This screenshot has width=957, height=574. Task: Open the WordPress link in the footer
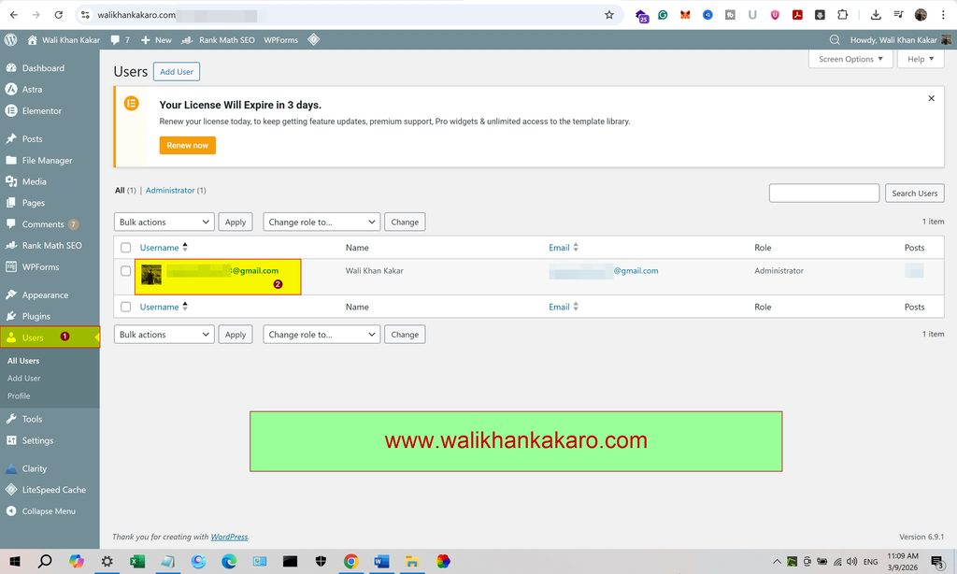230,537
